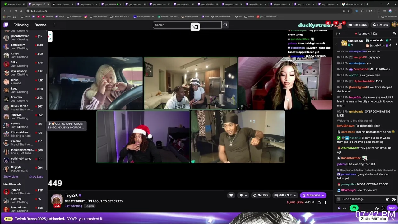Open the chat Community users icon
The width and height of the screenshot is (398, 224).
pyautogui.click(x=394, y=34)
